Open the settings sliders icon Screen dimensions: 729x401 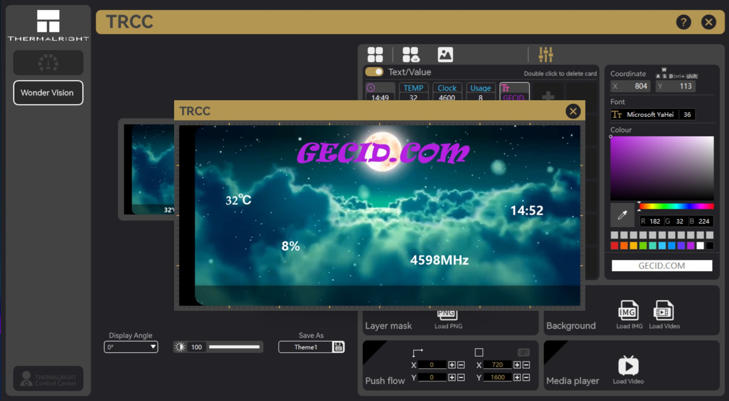click(545, 55)
